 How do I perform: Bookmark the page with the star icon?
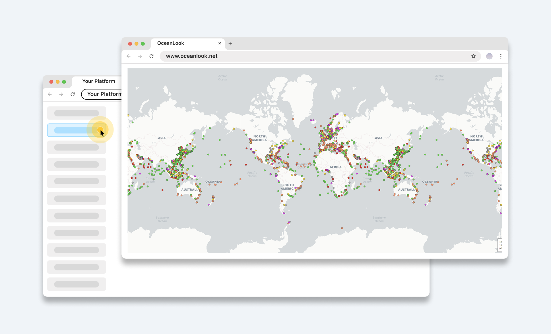point(473,56)
